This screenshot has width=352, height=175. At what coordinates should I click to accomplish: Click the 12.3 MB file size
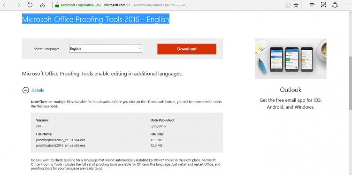tap(156, 140)
